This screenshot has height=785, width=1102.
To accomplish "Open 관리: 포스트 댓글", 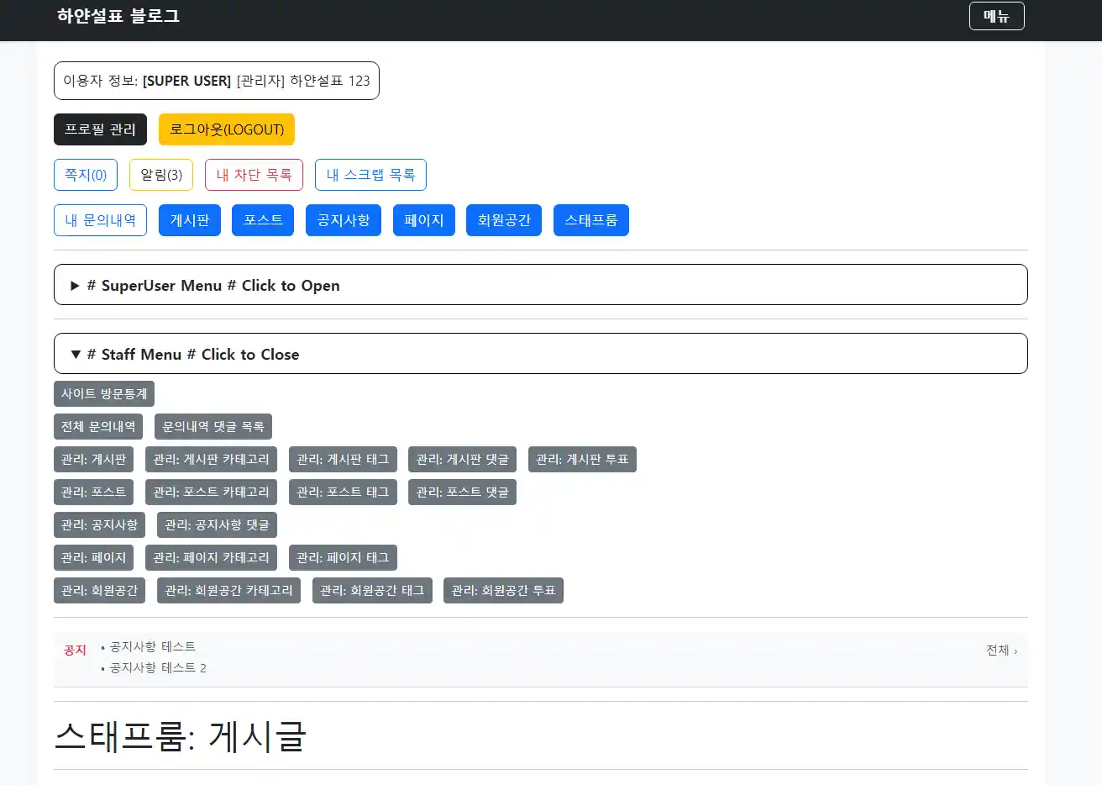I will coord(462,493).
